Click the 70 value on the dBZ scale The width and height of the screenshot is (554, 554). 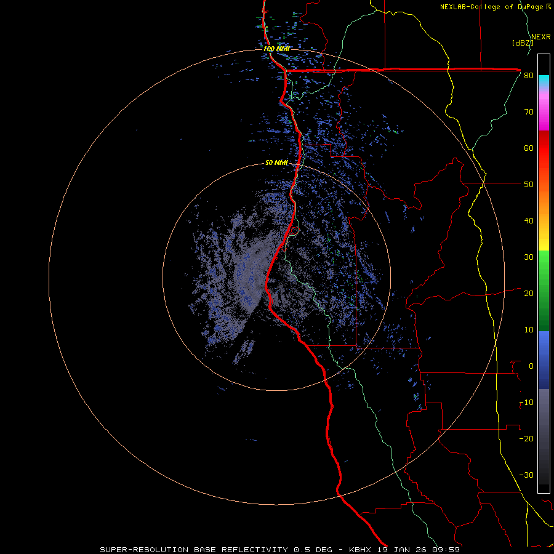click(x=529, y=112)
